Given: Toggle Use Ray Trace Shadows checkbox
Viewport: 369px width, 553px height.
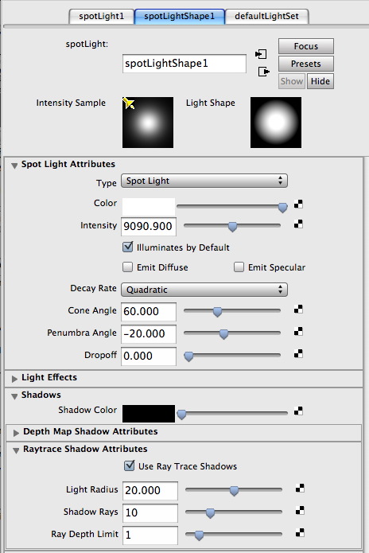Looking at the screenshot, I should 130,465.
